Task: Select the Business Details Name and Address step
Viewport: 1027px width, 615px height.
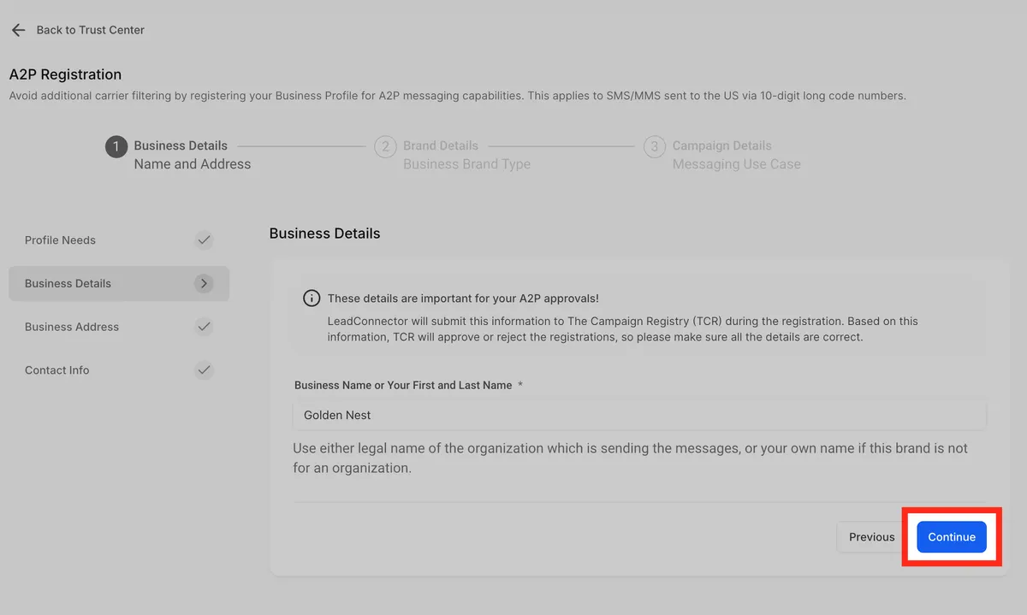Action: click(193, 155)
